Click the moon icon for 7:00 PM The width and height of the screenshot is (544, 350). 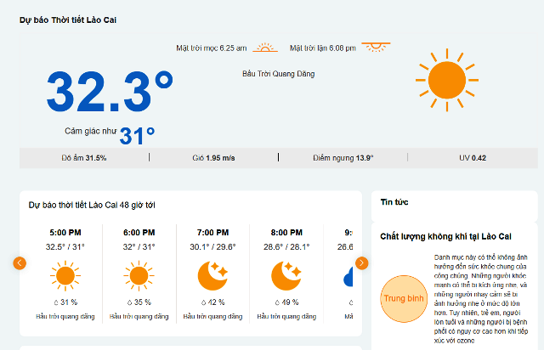(212, 275)
